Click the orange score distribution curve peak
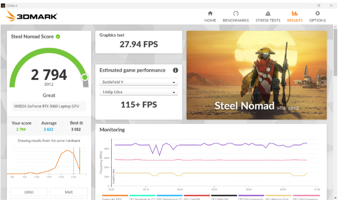 tap(67, 150)
